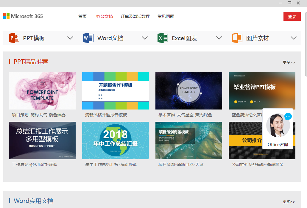
Task: Click the Microsoft 365 logo
Action: pyautogui.click(x=23, y=16)
